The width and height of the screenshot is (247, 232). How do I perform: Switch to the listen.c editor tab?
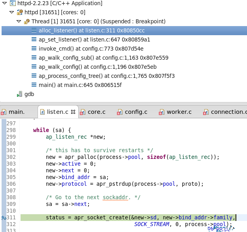(58, 112)
